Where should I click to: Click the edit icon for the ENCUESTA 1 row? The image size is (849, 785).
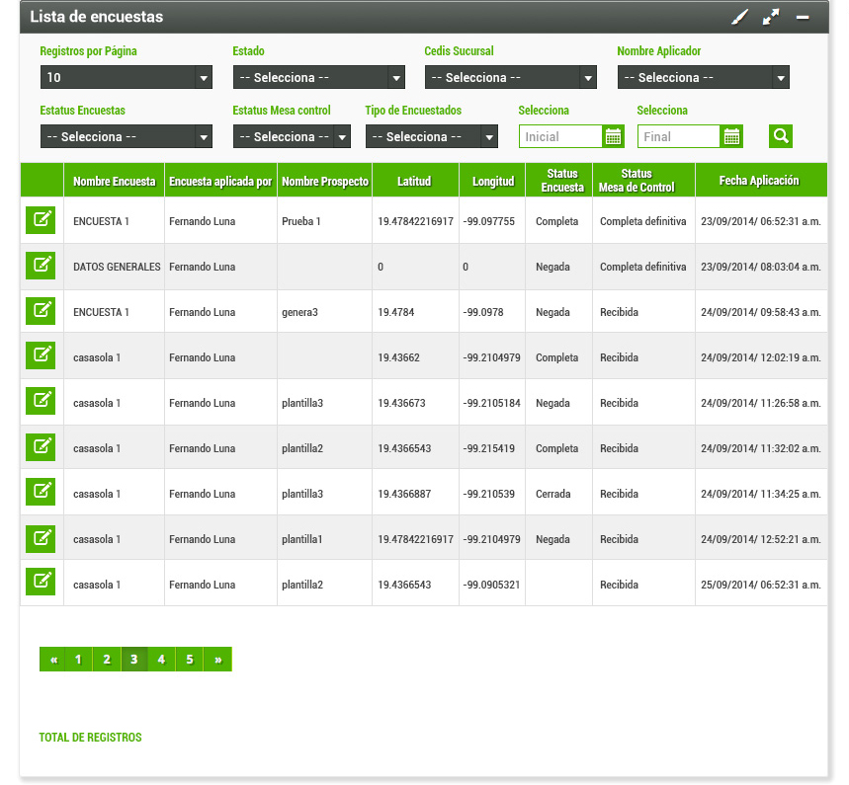click(x=41, y=219)
